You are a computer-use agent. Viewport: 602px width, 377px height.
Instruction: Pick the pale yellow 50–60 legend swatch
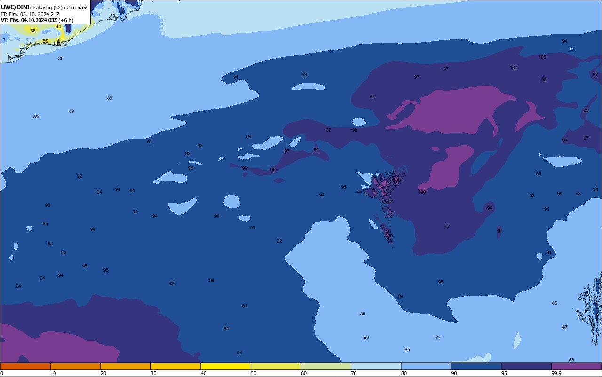[x=276, y=366]
